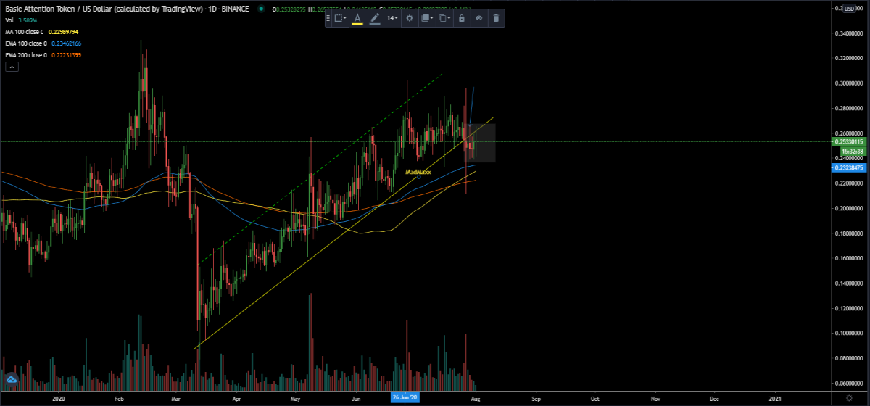
Task: Open the font size 14 dropdown
Action: 392,18
